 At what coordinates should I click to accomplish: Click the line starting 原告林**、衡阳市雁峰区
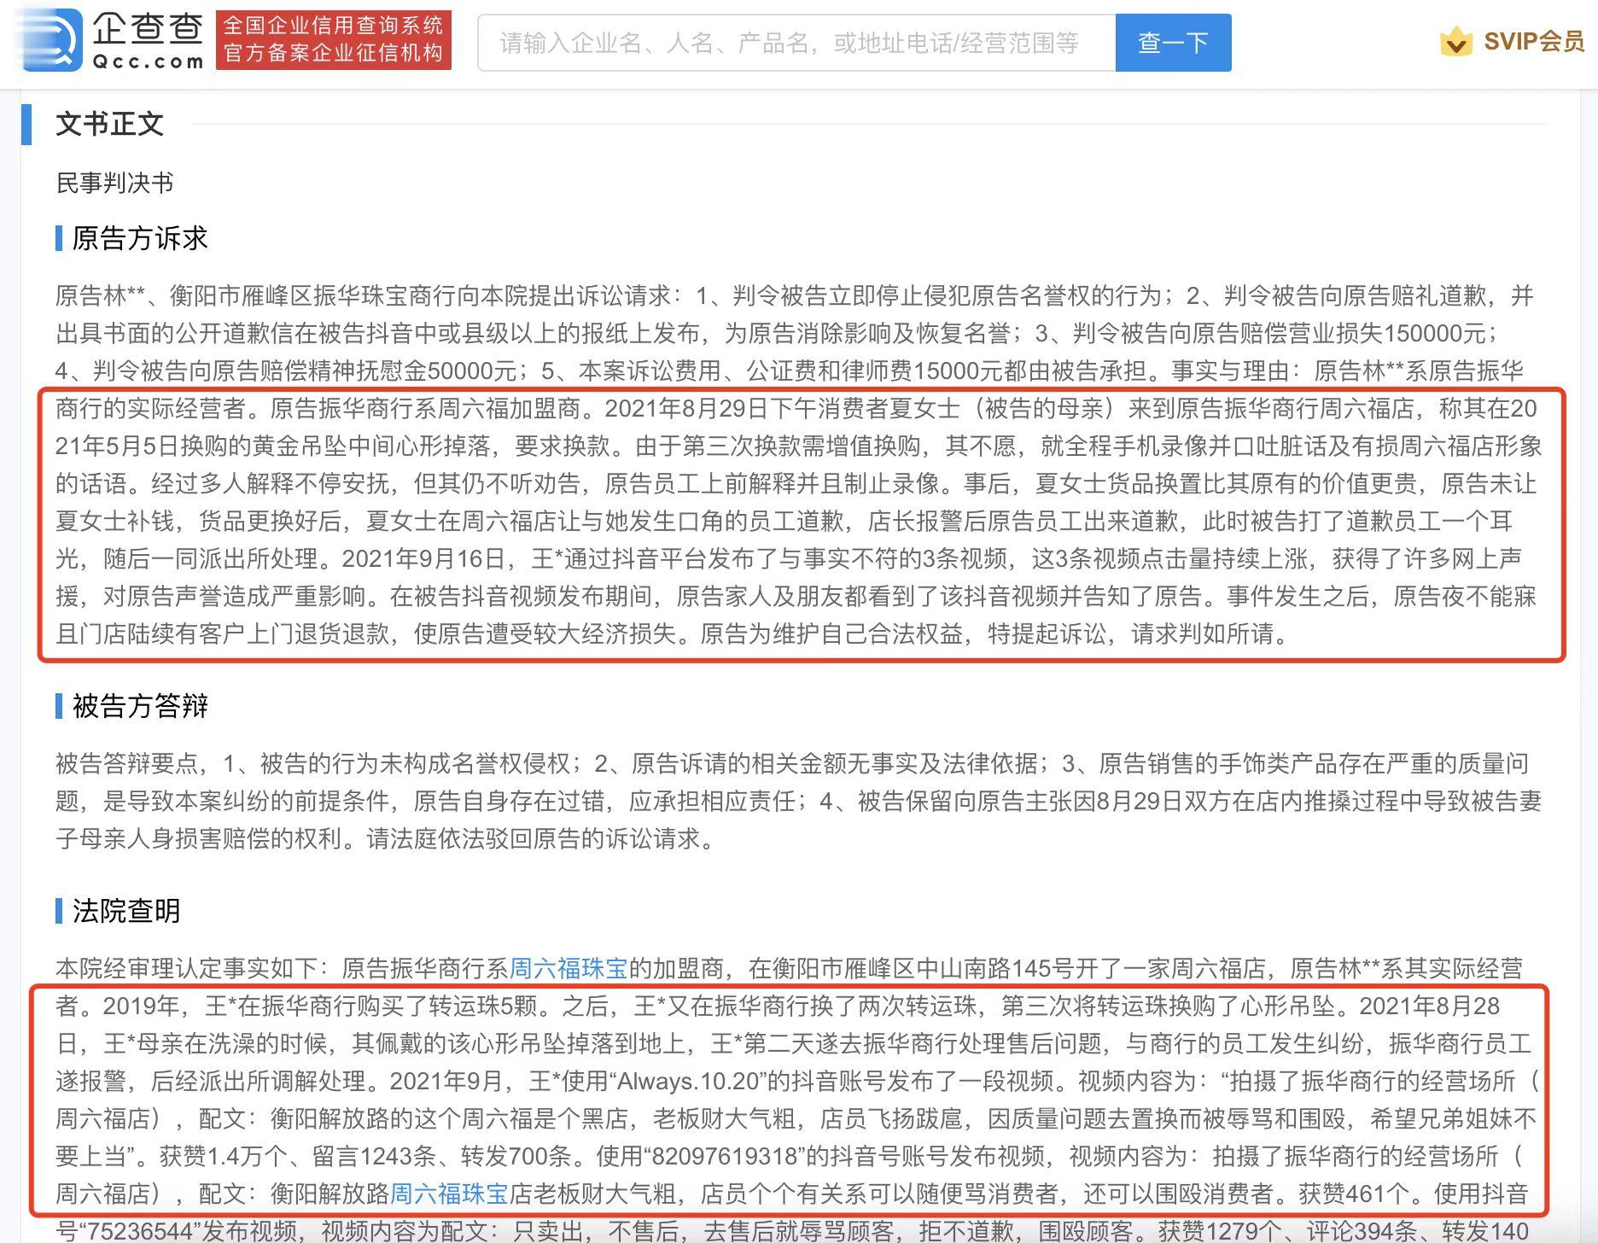coord(795,295)
